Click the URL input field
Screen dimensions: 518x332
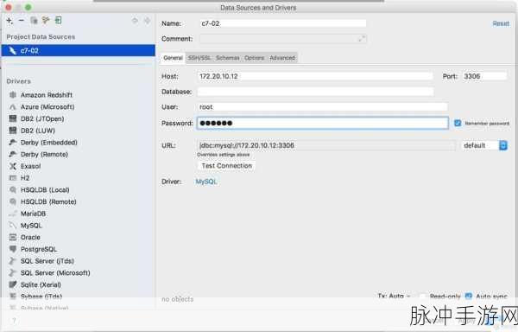pyautogui.click(x=326, y=145)
